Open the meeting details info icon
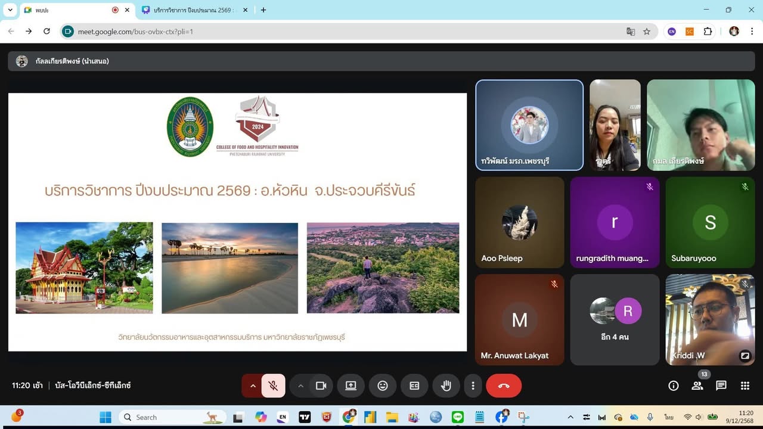Screen dimensions: 763x429 [x=674, y=386]
